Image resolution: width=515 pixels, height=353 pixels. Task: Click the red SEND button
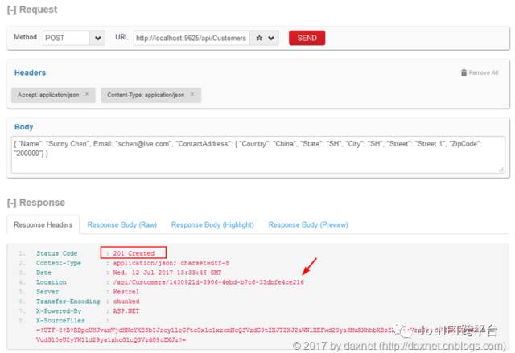(x=307, y=38)
